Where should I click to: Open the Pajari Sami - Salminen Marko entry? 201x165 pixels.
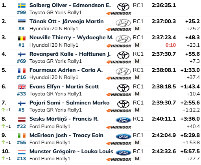(x=69, y=103)
